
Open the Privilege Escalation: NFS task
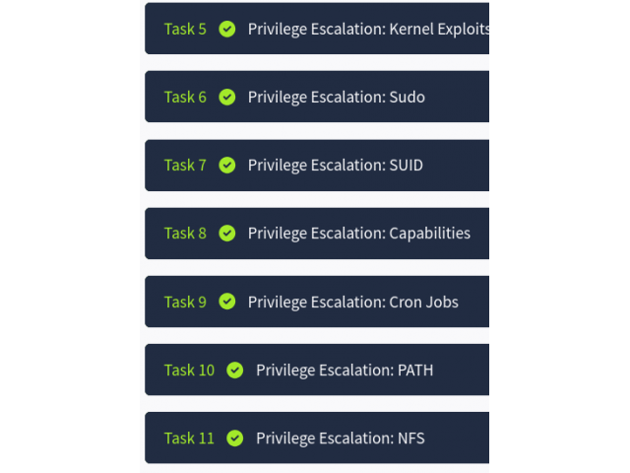click(317, 438)
